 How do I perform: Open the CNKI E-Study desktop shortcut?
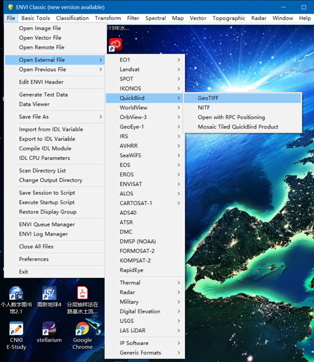16,335
